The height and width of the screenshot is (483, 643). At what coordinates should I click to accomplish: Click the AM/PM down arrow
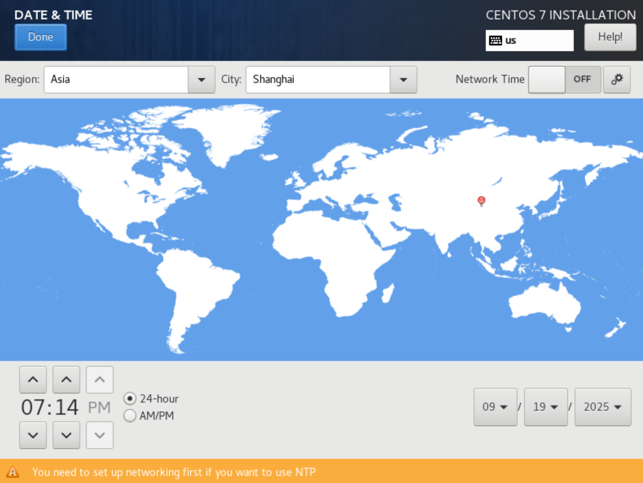pyautogui.click(x=99, y=435)
